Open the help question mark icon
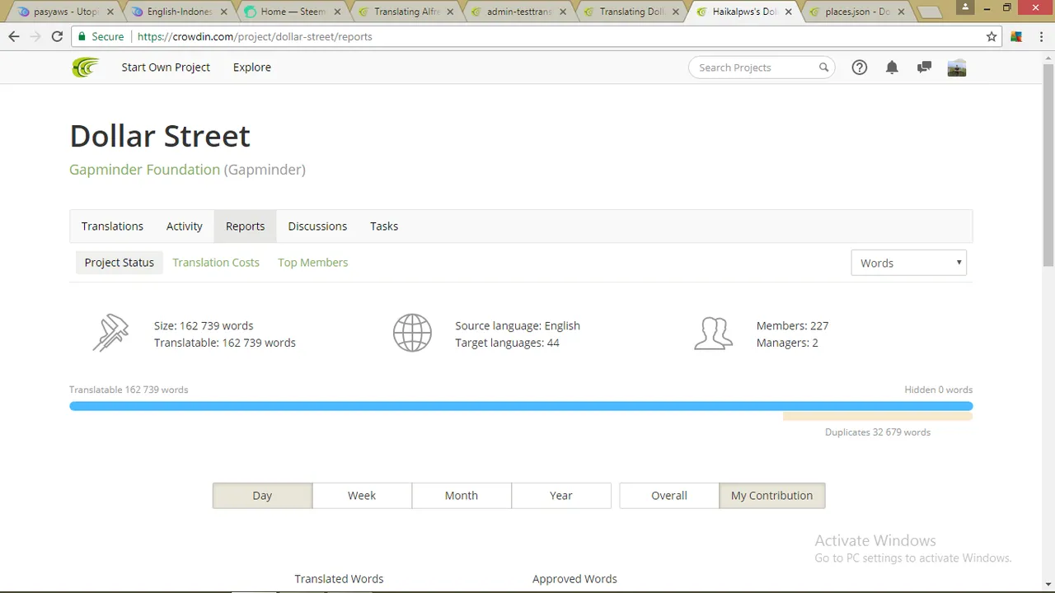Viewport: 1055px width, 593px height. tap(860, 68)
